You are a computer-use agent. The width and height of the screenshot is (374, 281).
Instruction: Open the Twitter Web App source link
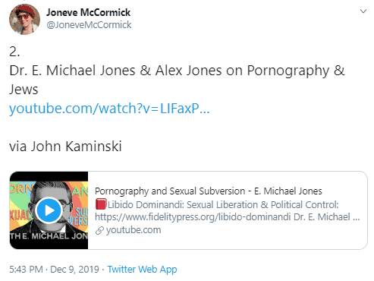[142, 270]
